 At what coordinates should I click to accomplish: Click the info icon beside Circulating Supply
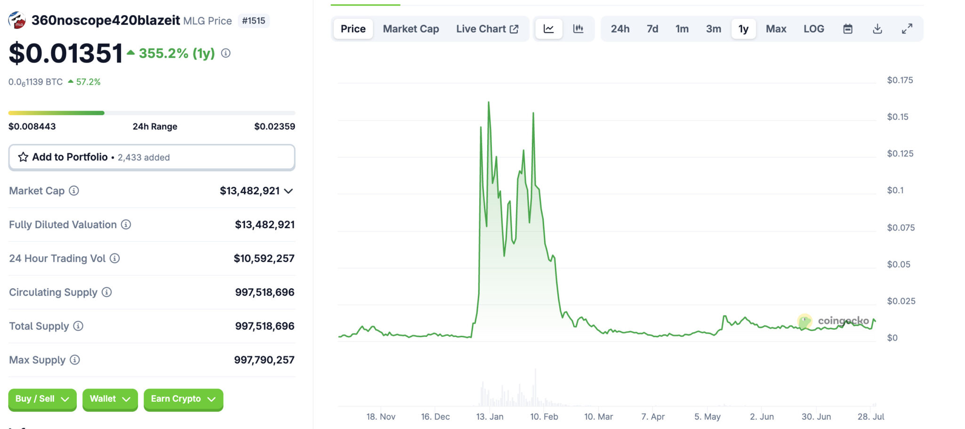tap(107, 292)
